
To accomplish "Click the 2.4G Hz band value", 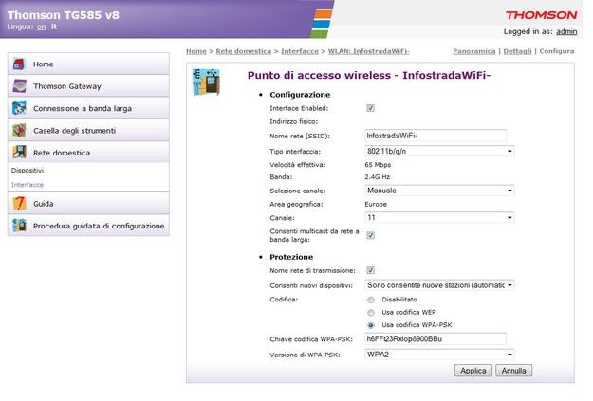I will (377, 177).
